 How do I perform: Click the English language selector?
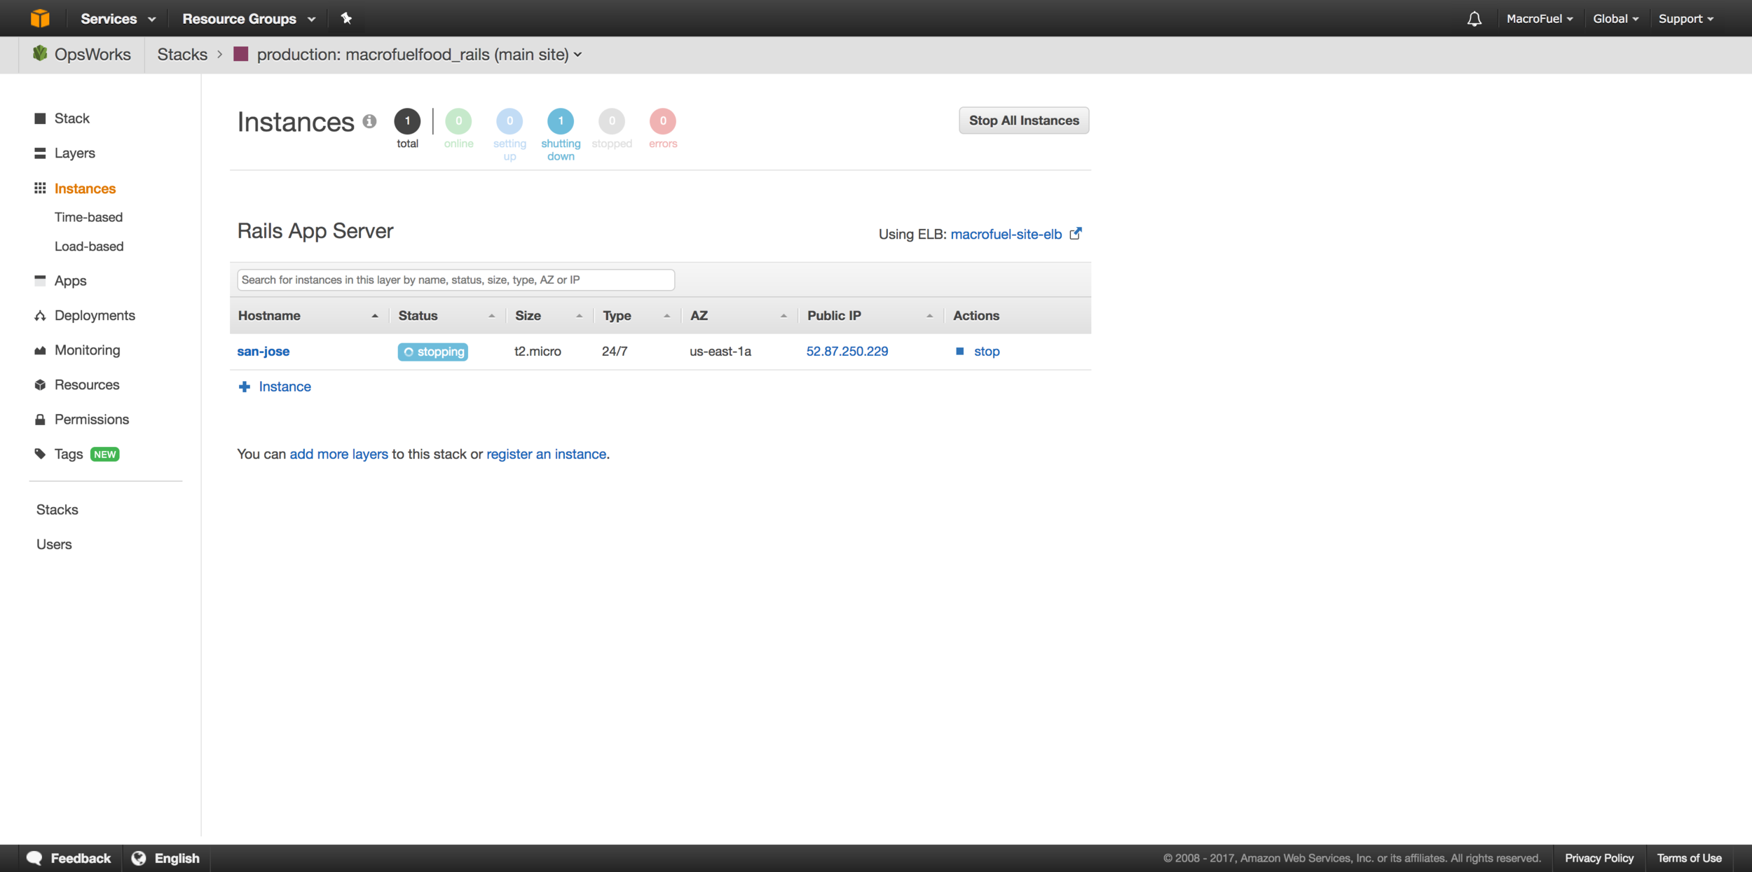click(177, 858)
